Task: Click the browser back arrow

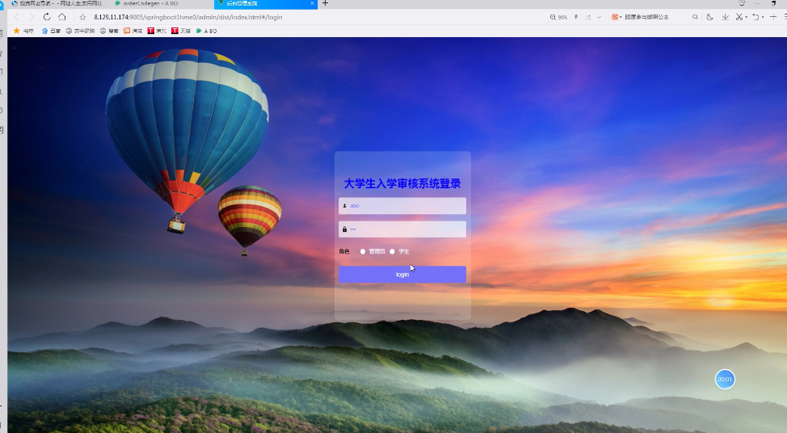Action: tap(17, 17)
